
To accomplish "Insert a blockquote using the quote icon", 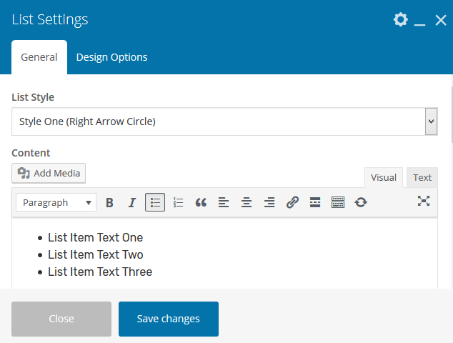I will click(201, 203).
